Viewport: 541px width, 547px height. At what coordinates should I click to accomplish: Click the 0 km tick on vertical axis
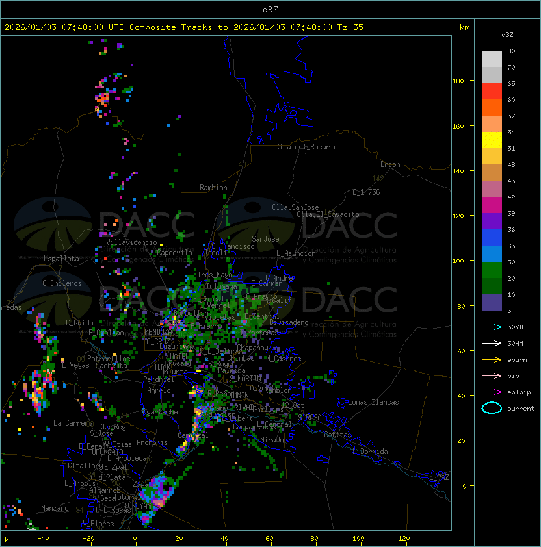(464, 487)
